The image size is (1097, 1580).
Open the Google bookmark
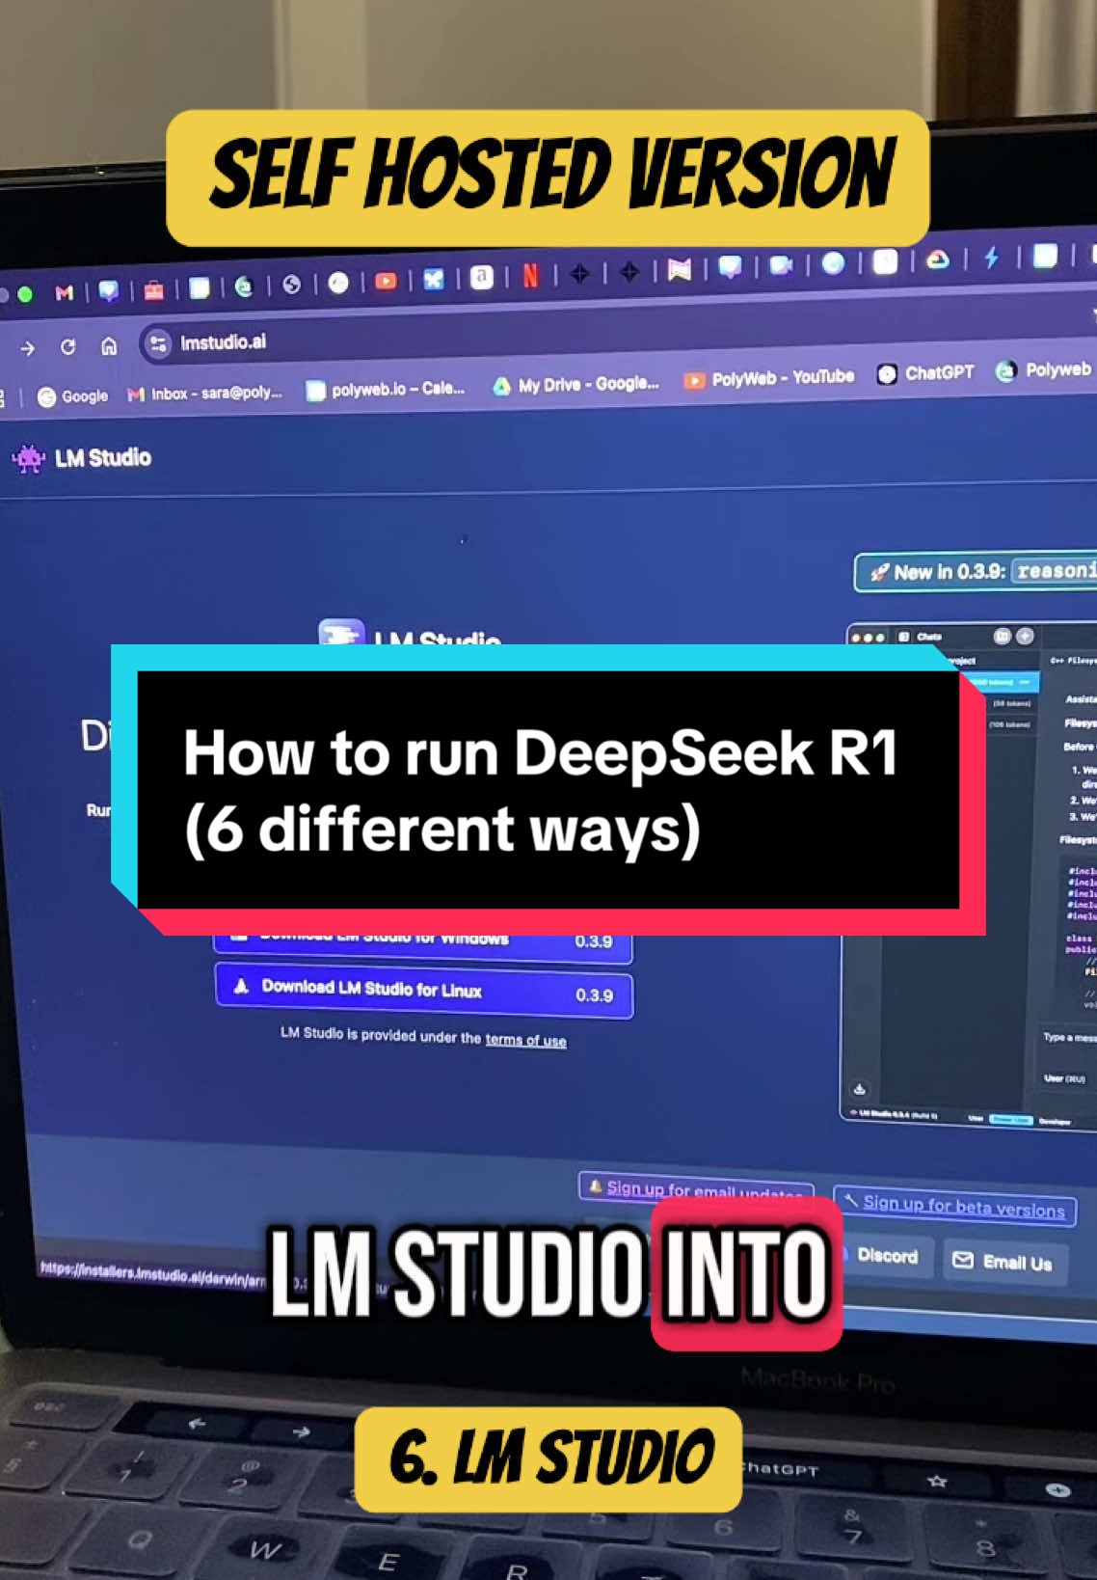(x=72, y=395)
